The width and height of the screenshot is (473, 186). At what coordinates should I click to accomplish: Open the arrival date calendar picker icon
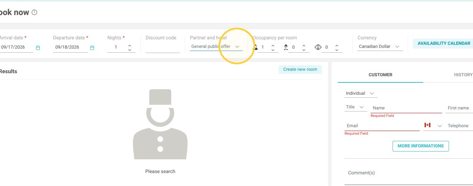[x=38, y=48]
